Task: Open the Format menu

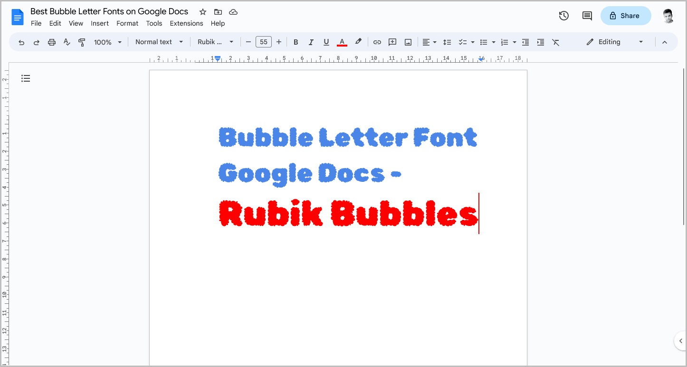Action: pos(127,23)
